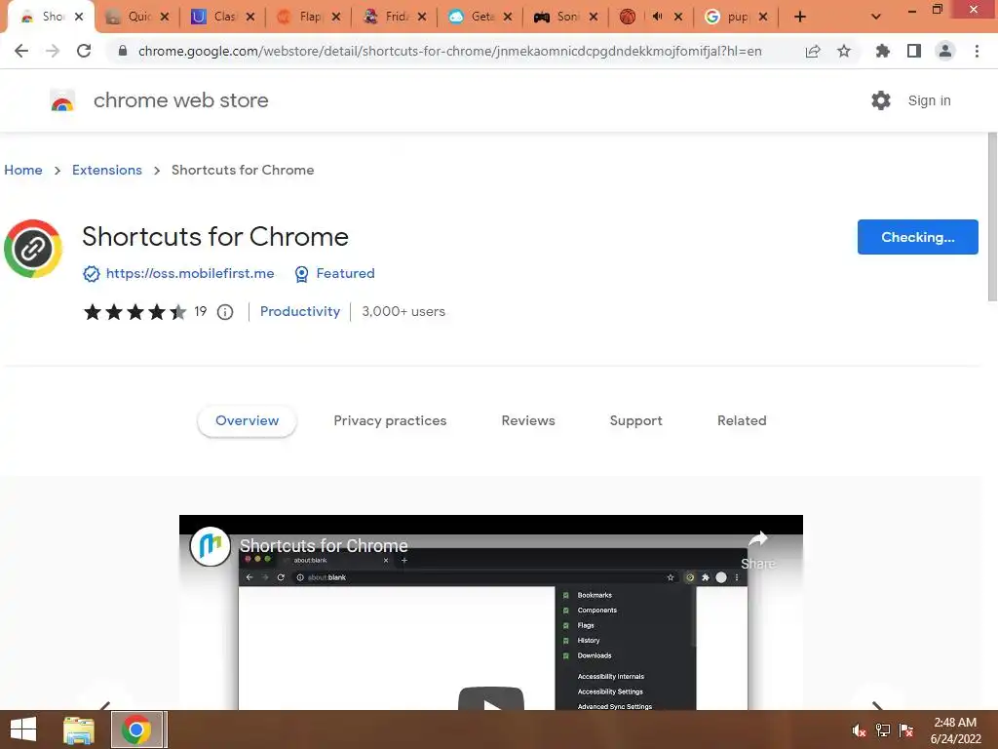Show rating info via the info icon

[225, 312]
